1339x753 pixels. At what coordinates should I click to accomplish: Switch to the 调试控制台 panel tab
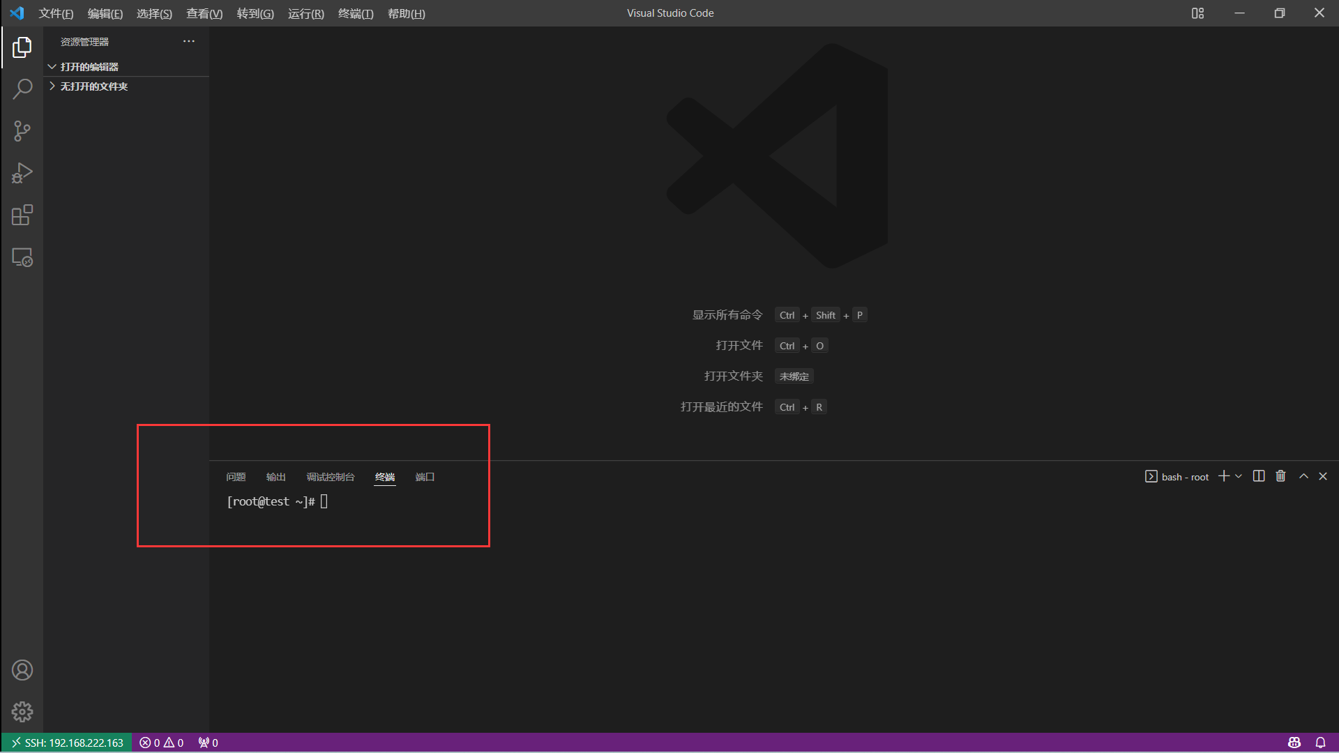coord(331,477)
